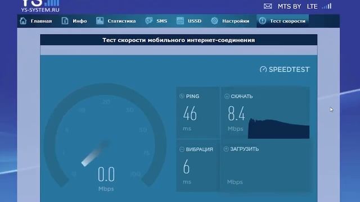This screenshot has width=360, height=202.
Task: Click the Статистика chart icon
Action: click(100, 21)
